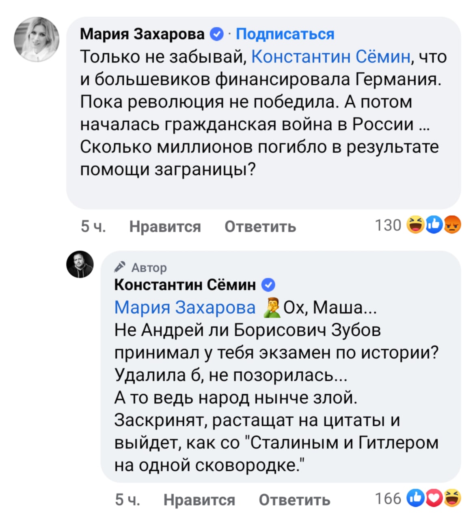Like Мария Захарова's comment with Нравится
The width and height of the screenshot is (475, 519).
(x=165, y=226)
